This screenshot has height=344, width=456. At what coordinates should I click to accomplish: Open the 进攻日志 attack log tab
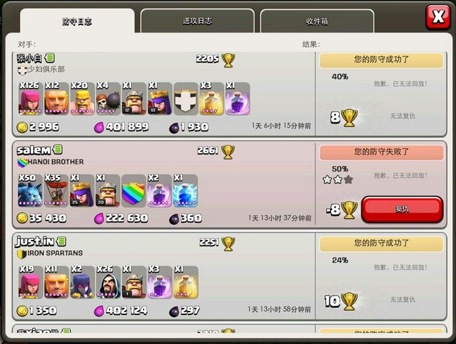coord(197,21)
